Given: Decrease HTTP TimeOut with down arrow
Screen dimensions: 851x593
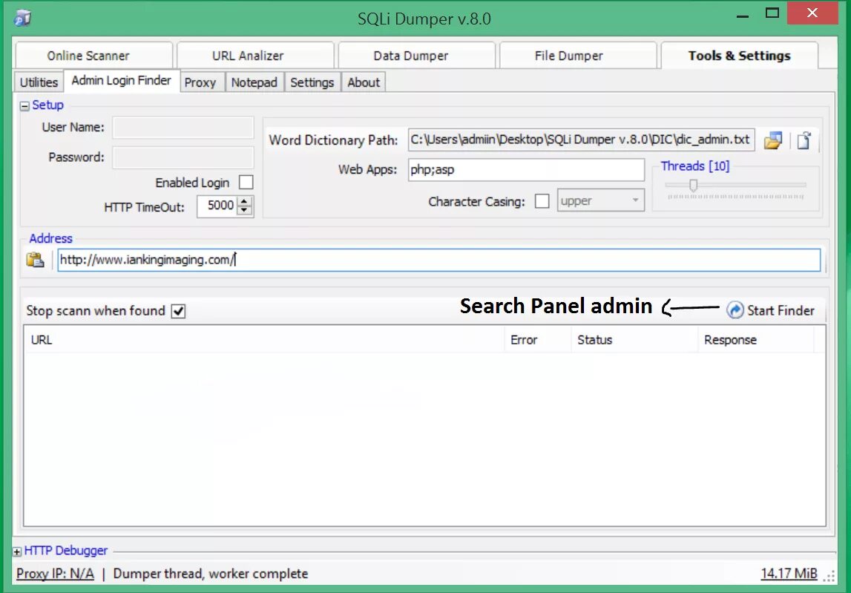Looking at the screenshot, I should point(245,211).
